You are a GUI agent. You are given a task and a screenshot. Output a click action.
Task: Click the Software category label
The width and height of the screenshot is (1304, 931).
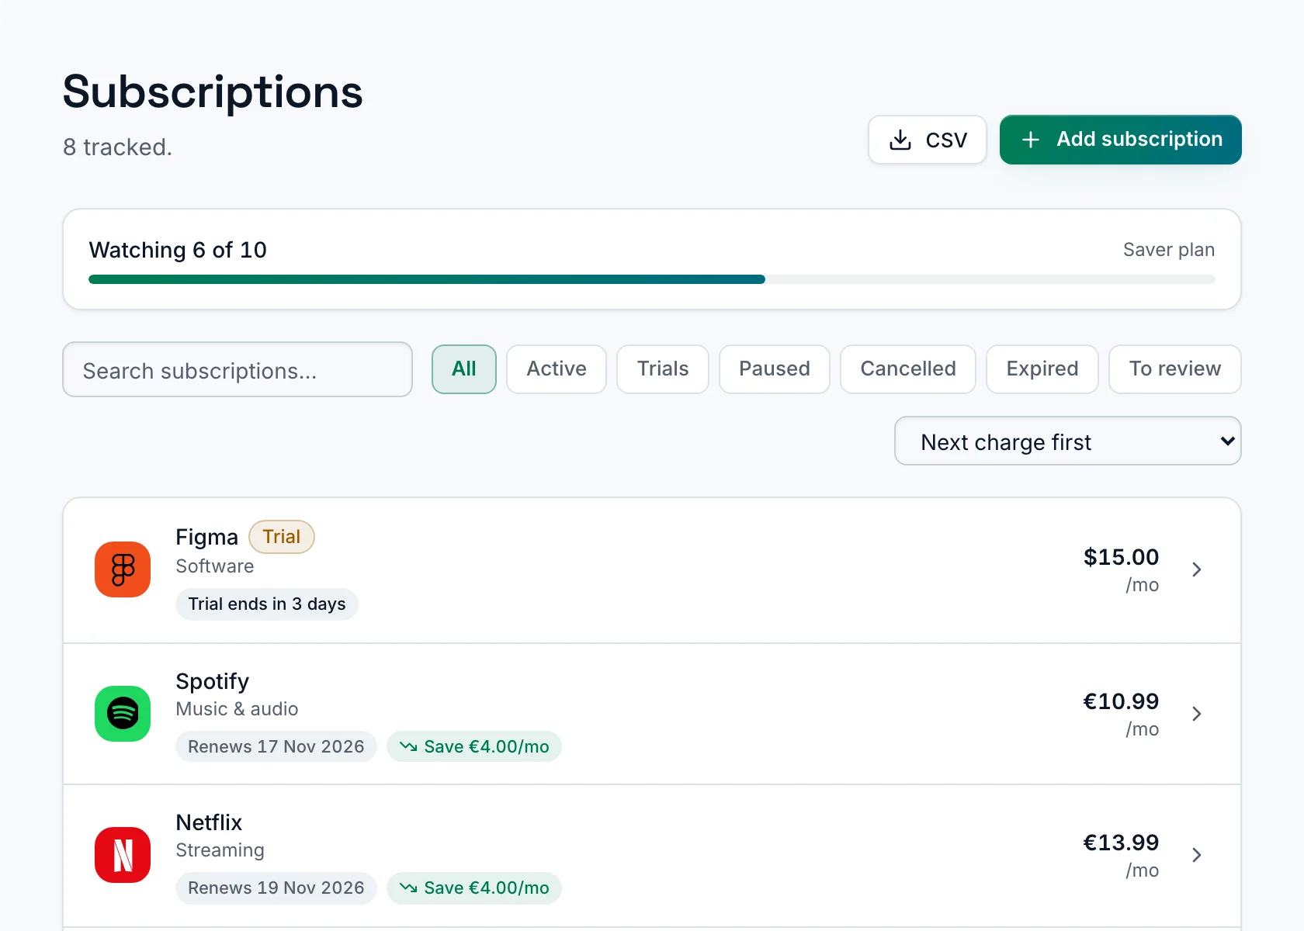215,566
